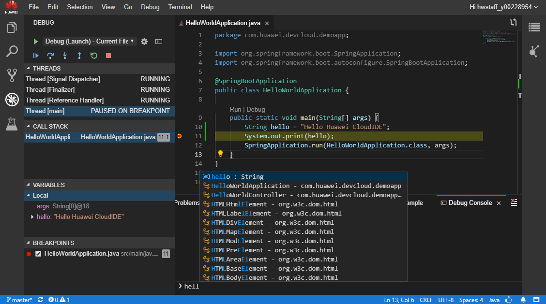Image resolution: width=546 pixels, height=304 pixels.
Task: Click the Step Out arrow icon
Action: click(79, 56)
